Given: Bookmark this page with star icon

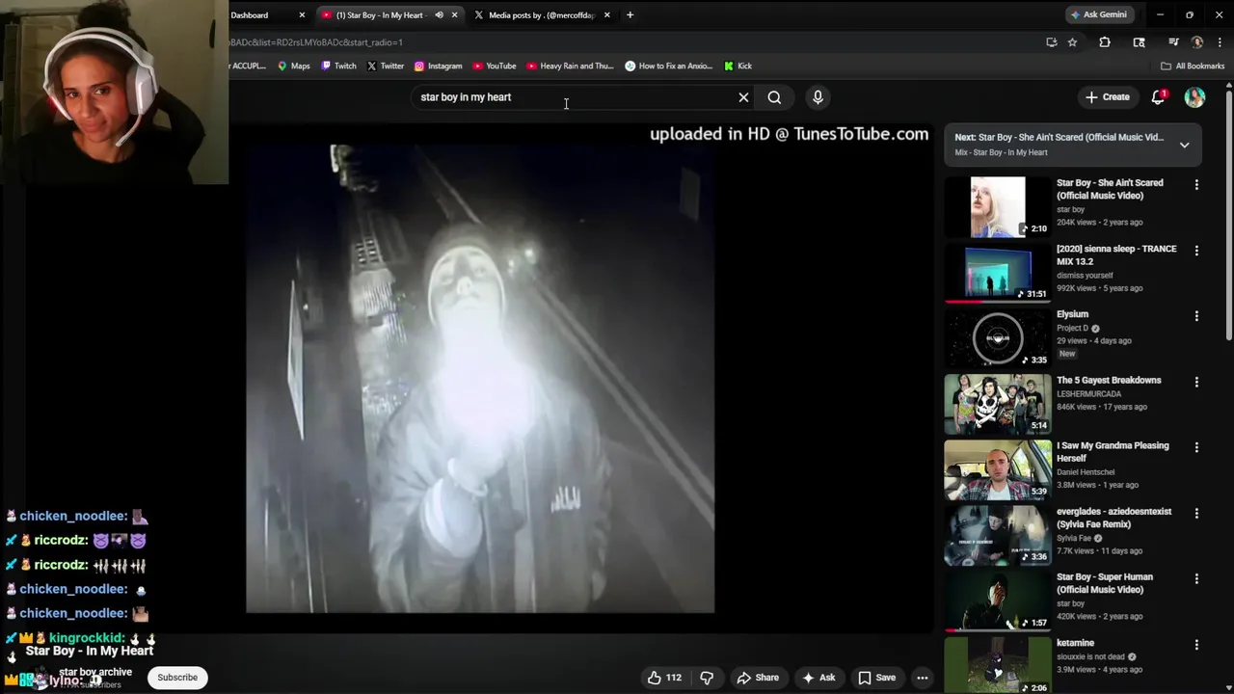Looking at the screenshot, I should (1072, 42).
